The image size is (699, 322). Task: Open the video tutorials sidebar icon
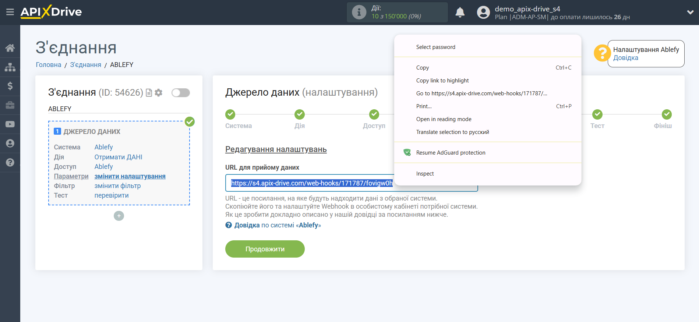point(10,124)
